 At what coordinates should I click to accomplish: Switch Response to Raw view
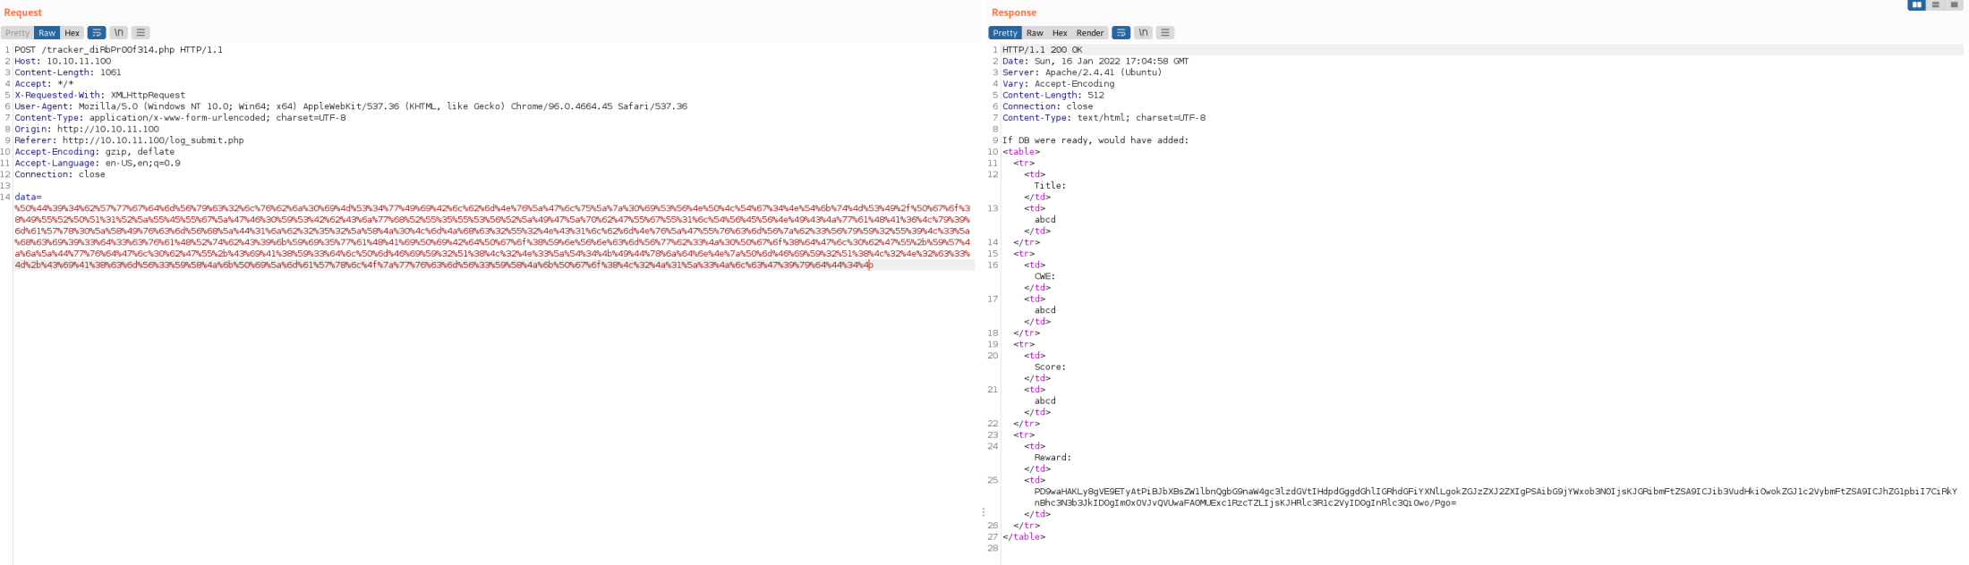tap(1035, 33)
